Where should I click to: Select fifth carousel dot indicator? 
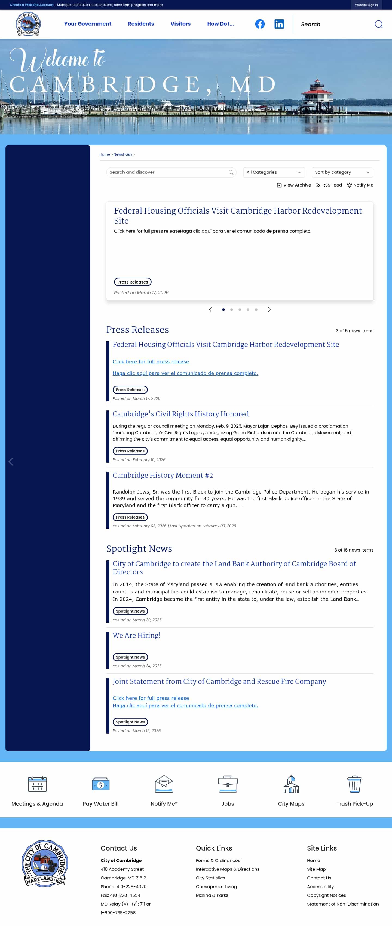click(x=256, y=309)
